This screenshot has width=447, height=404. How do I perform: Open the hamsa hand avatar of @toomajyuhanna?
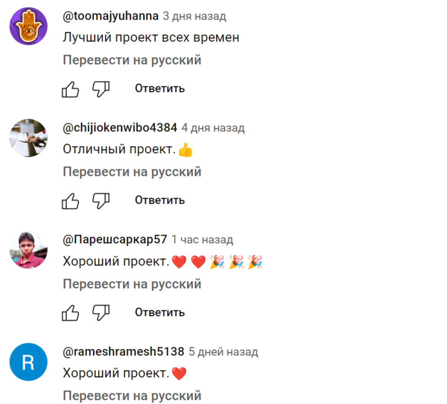(x=28, y=26)
